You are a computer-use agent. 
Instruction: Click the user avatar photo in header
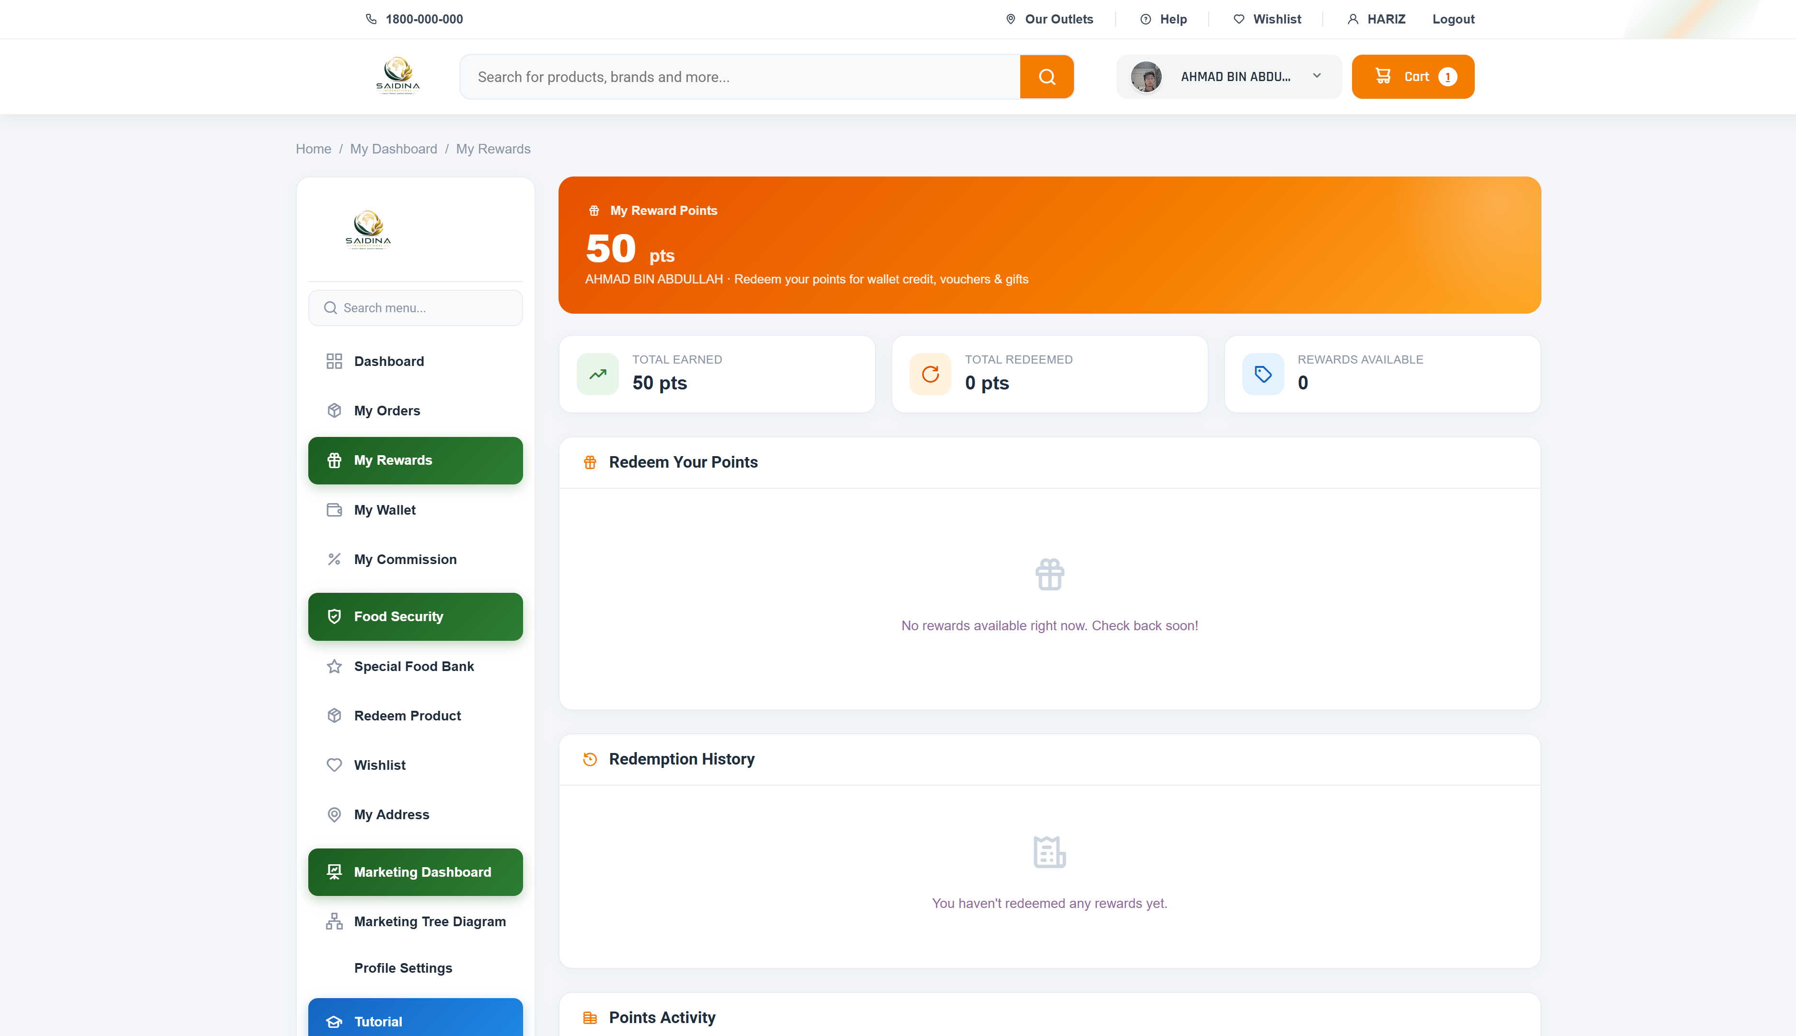tap(1146, 77)
